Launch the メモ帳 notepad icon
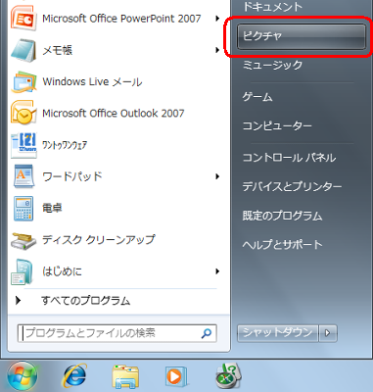 click(x=23, y=50)
